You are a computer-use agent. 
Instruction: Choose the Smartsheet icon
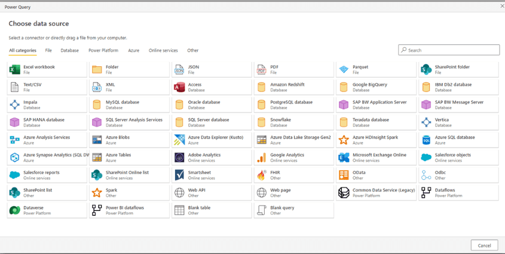tap(179, 175)
